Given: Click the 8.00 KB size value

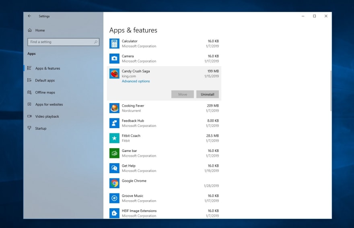Looking at the screenshot, I should click(x=213, y=121).
